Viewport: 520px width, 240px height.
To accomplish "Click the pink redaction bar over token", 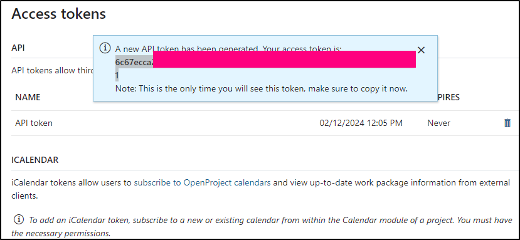I will [284, 60].
